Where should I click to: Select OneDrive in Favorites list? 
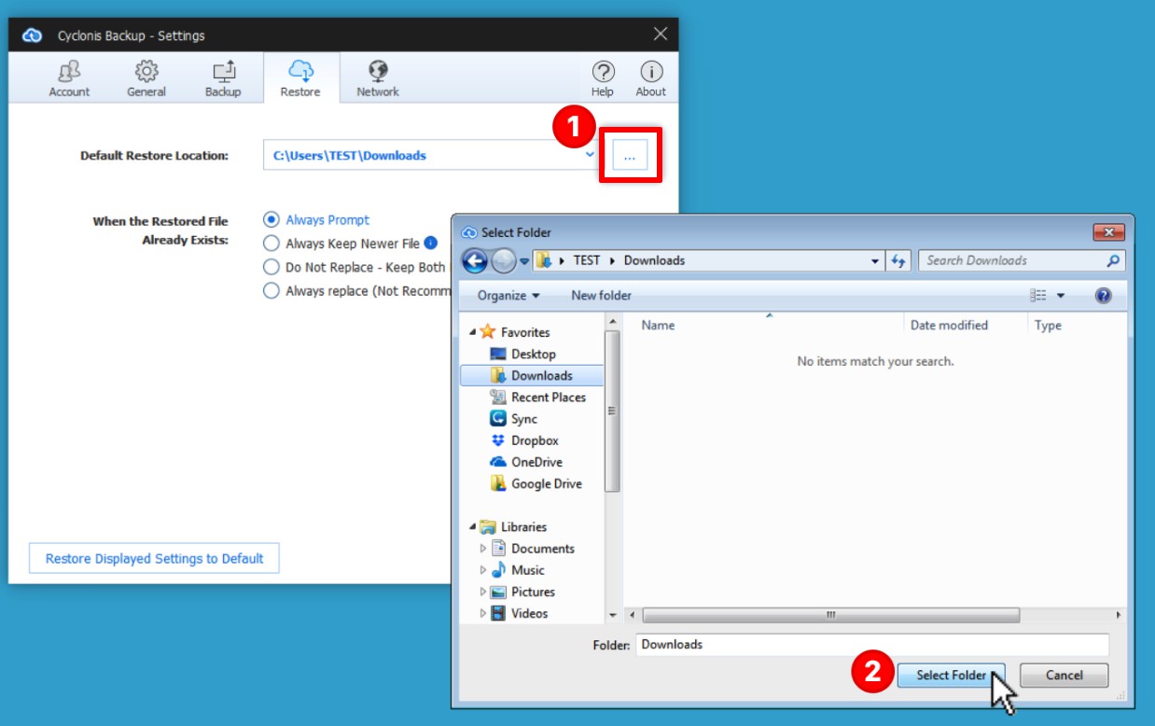coord(536,462)
